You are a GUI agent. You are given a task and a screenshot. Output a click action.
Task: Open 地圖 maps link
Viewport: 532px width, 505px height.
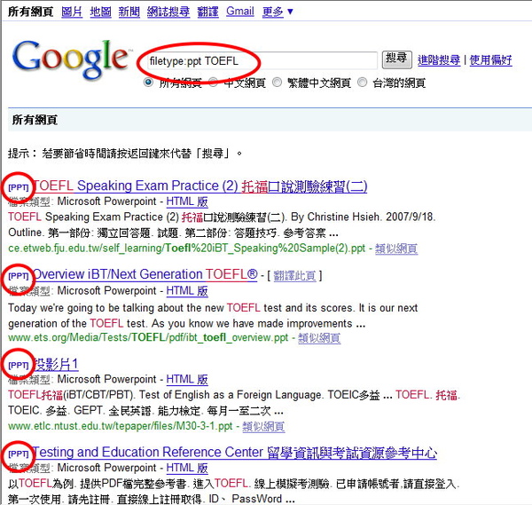[x=100, y=12]
